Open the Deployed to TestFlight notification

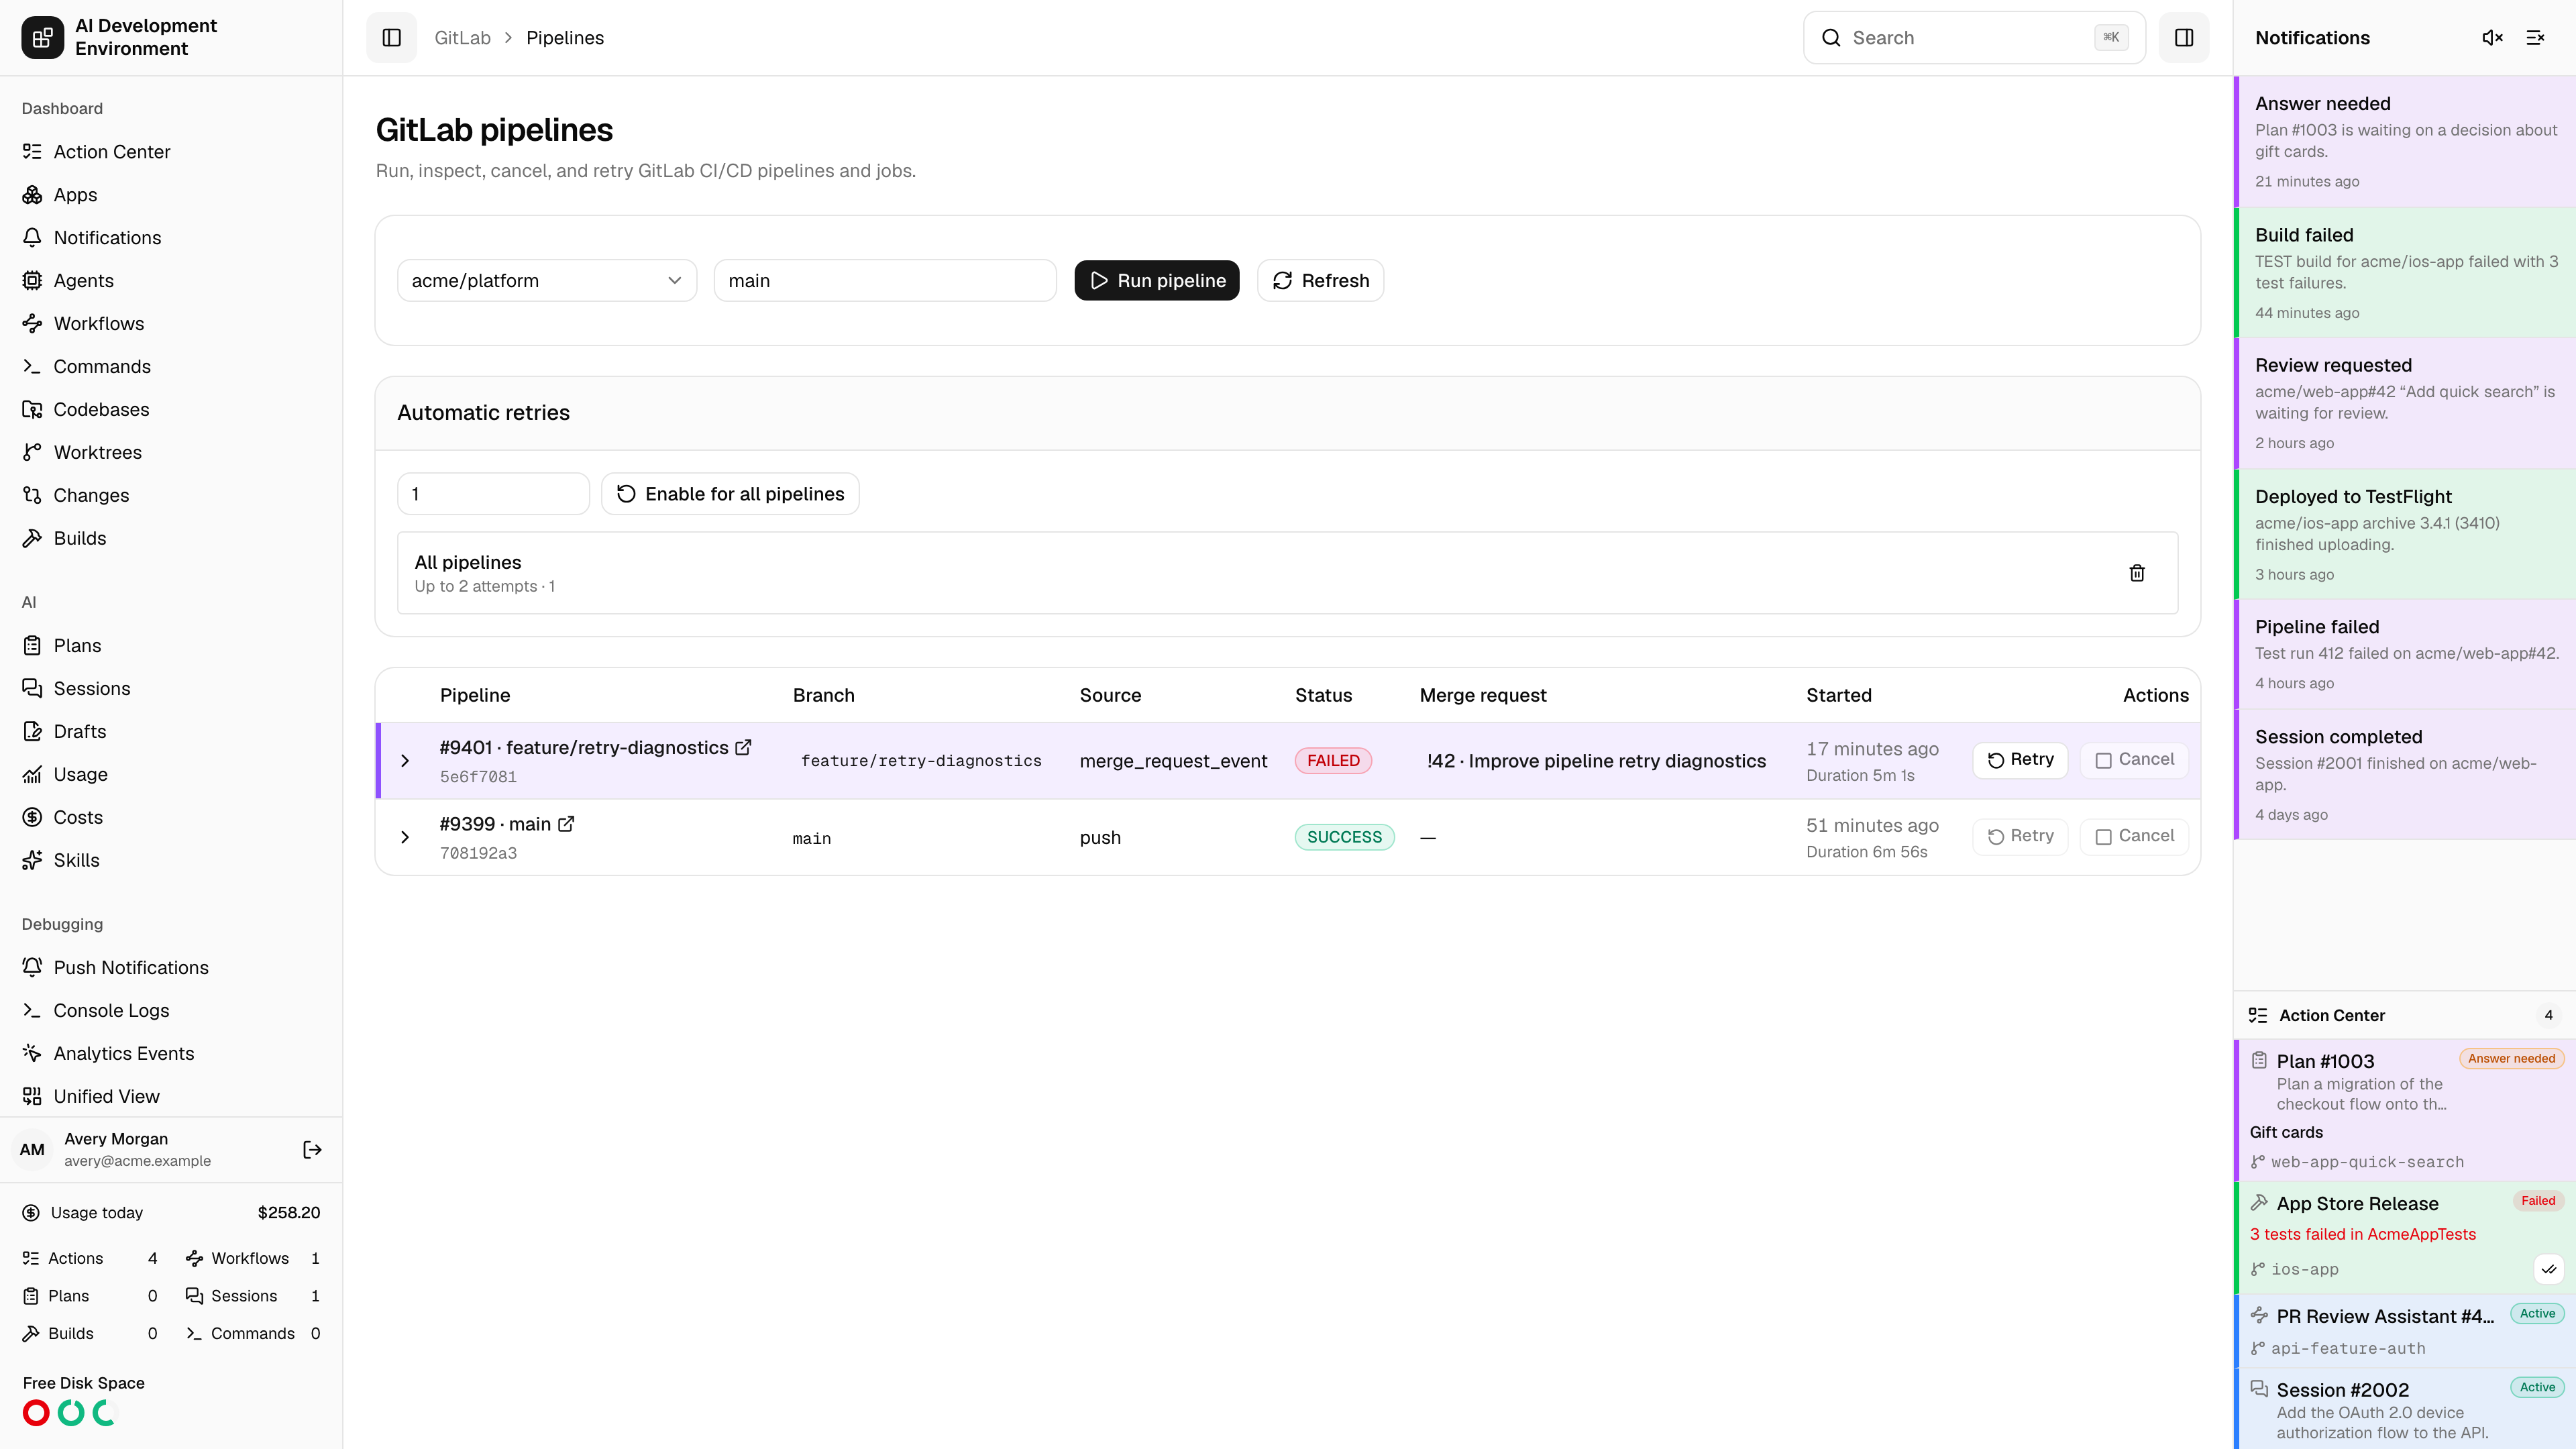click(2405, 535)
